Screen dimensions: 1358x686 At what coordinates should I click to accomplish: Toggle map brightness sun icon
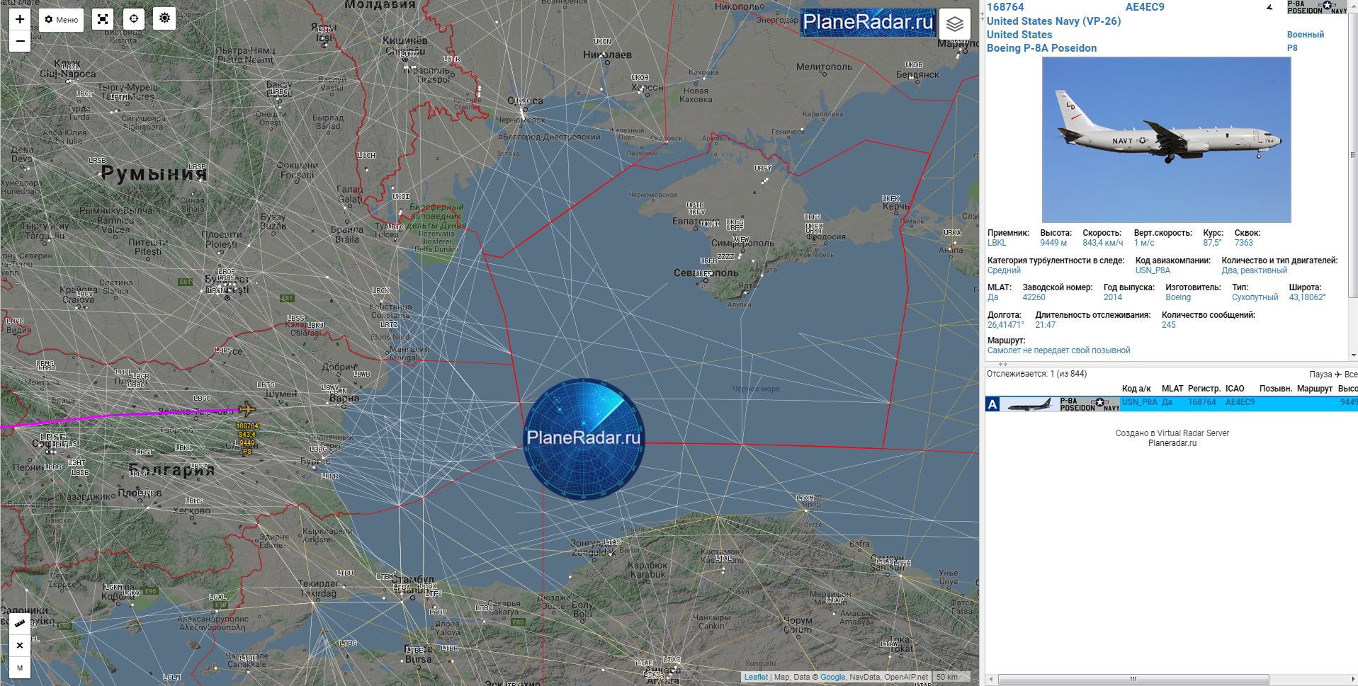coord(164,18)
